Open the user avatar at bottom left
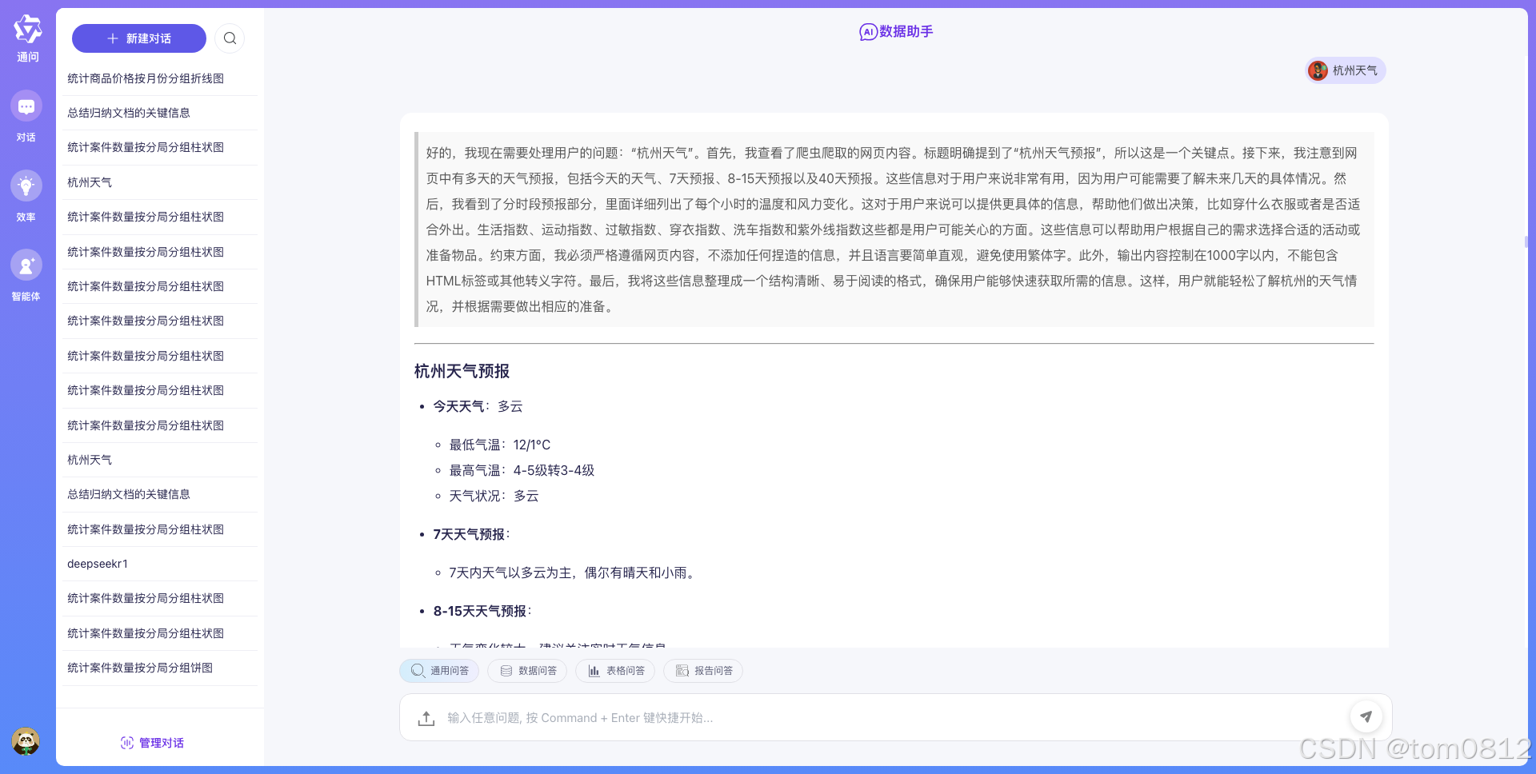 (x=26, y=740)
